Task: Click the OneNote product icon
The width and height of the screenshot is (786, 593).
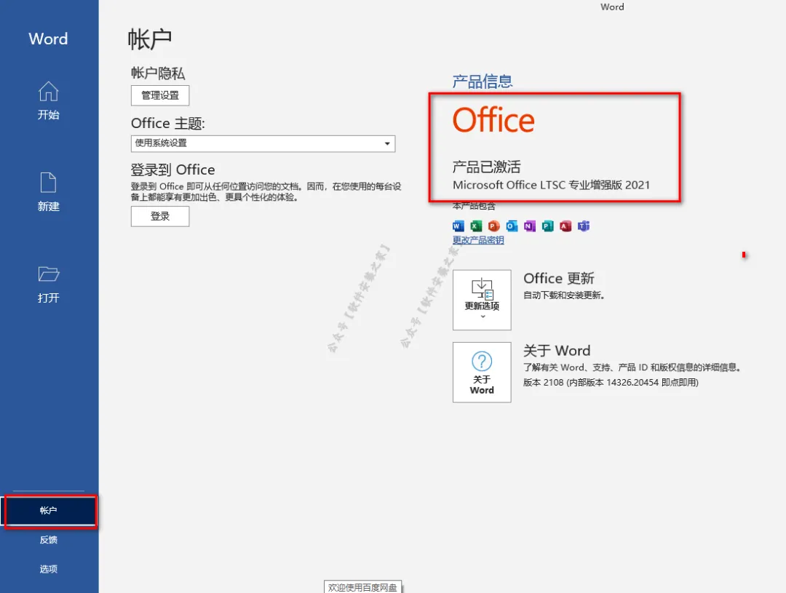Action: pos(530,226)
